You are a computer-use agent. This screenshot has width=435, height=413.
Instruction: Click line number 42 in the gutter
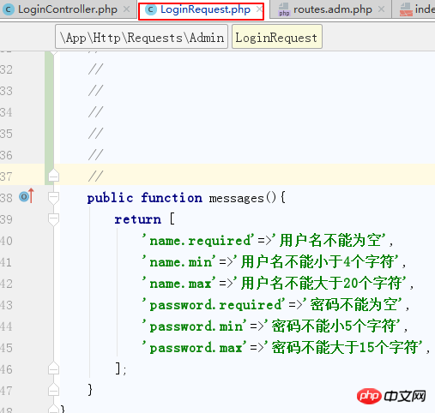(x=6, y=284)
